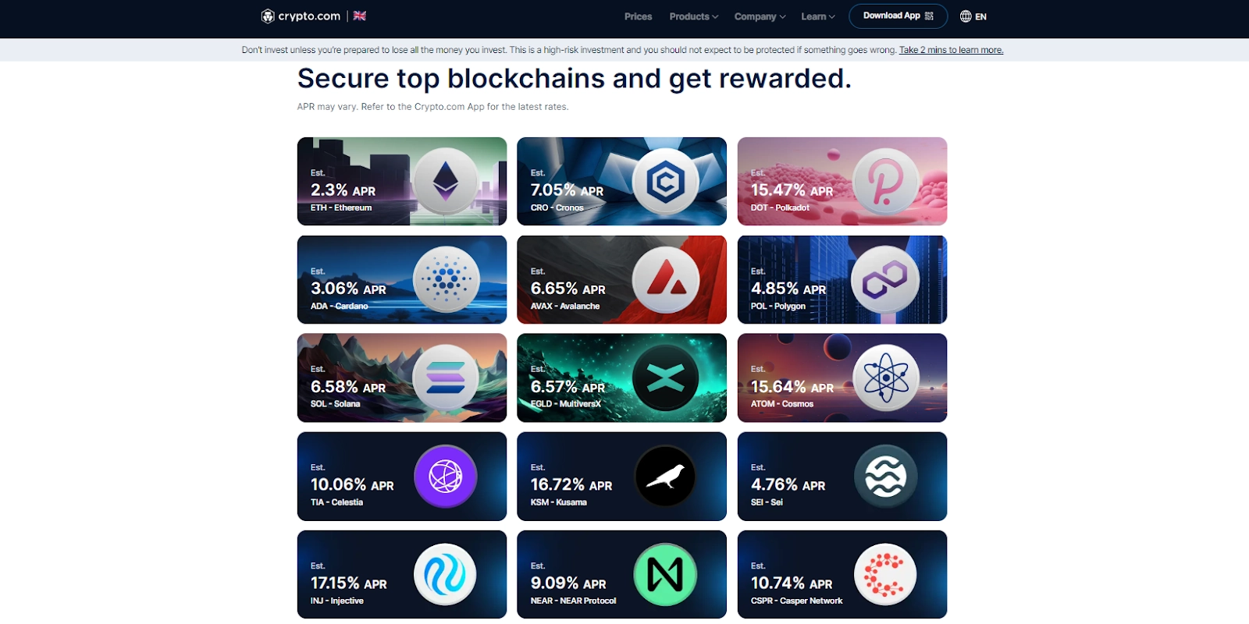Click the Kusama bird icon

tap(665, 476)
